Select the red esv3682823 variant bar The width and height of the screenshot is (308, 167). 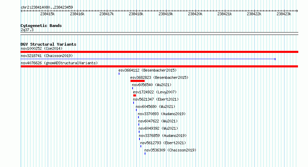[137, 81]
